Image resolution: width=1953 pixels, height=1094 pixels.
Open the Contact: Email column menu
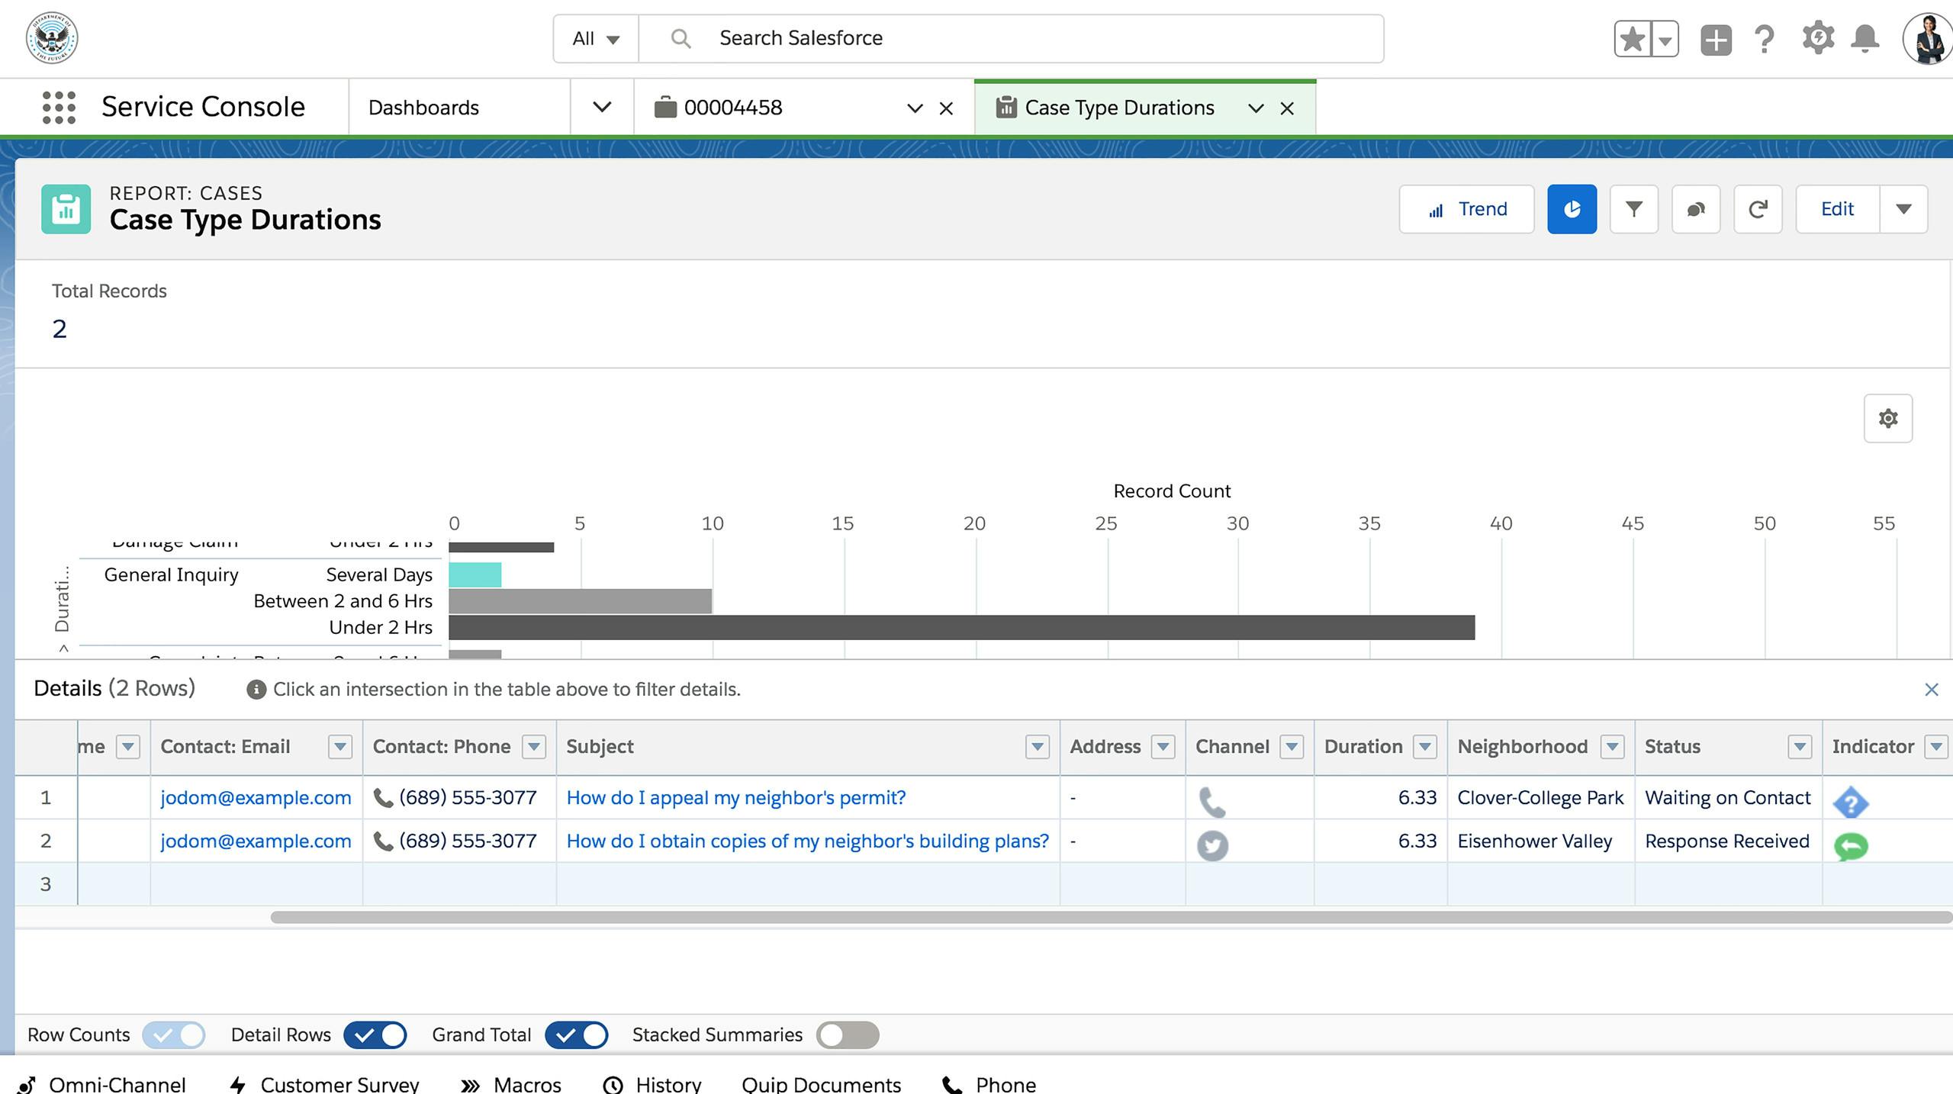339,747
